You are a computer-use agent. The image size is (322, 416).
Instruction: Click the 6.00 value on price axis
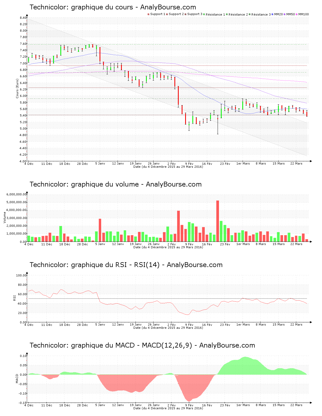[23, 96]
